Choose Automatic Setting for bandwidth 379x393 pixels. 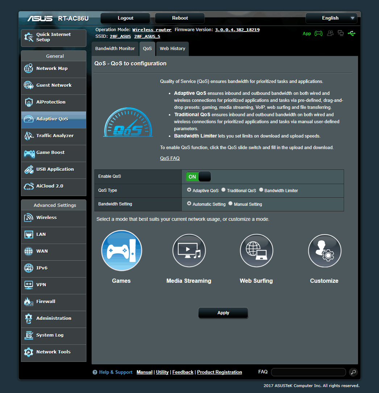[x=189, y=203]
